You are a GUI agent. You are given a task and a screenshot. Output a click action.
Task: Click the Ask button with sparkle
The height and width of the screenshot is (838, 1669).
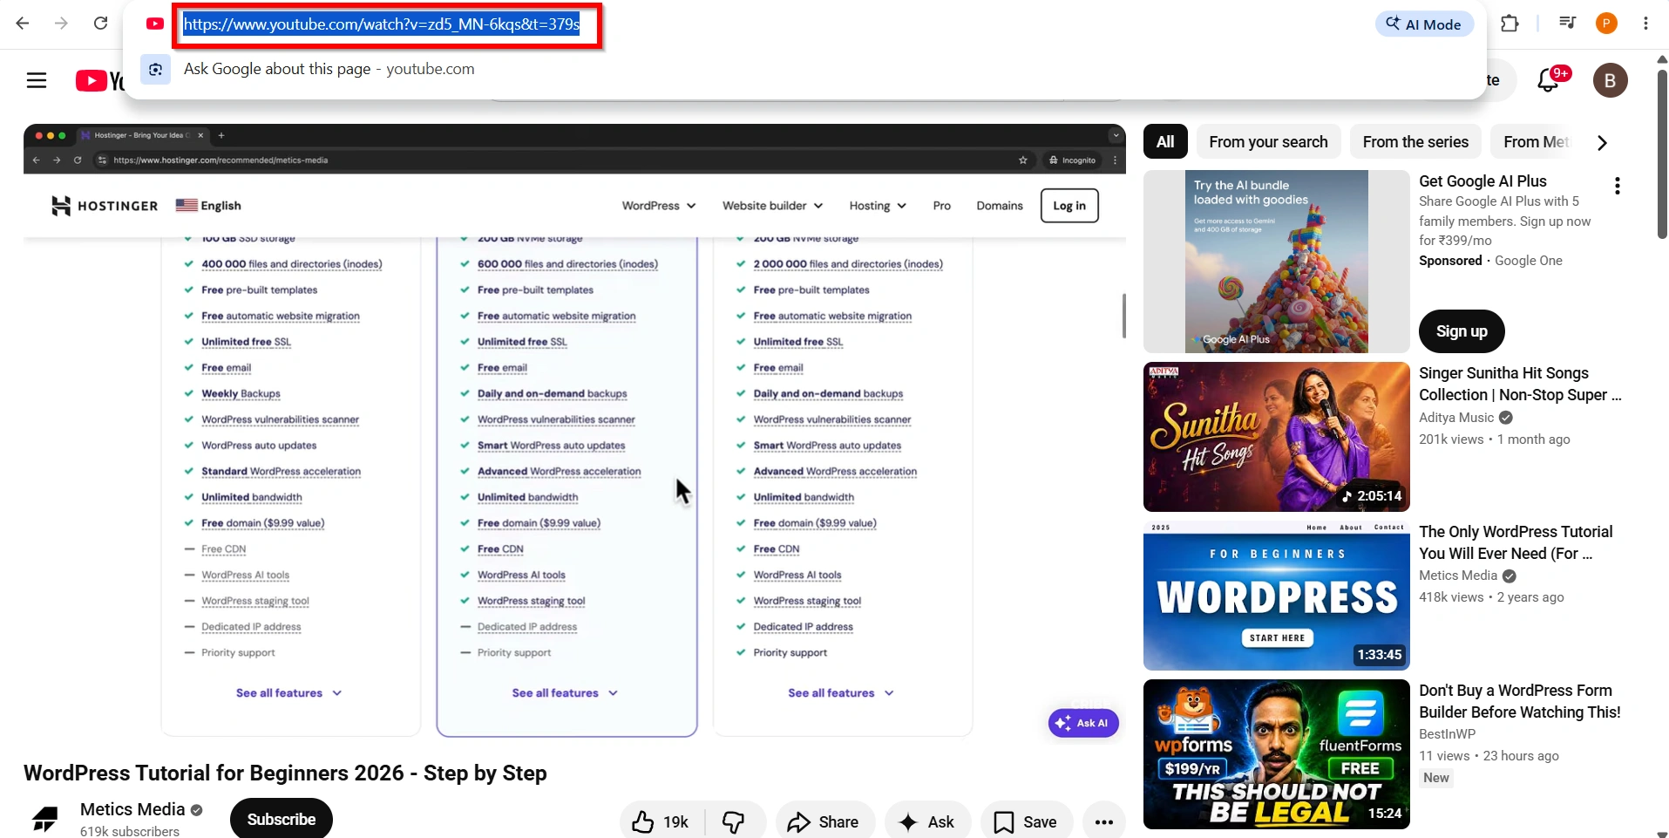point(927,821)
